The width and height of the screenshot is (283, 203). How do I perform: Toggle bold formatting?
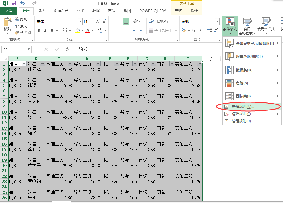[39, 31]
